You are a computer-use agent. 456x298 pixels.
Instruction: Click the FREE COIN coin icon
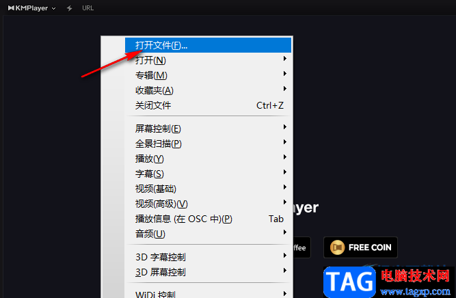click(337, 247)
